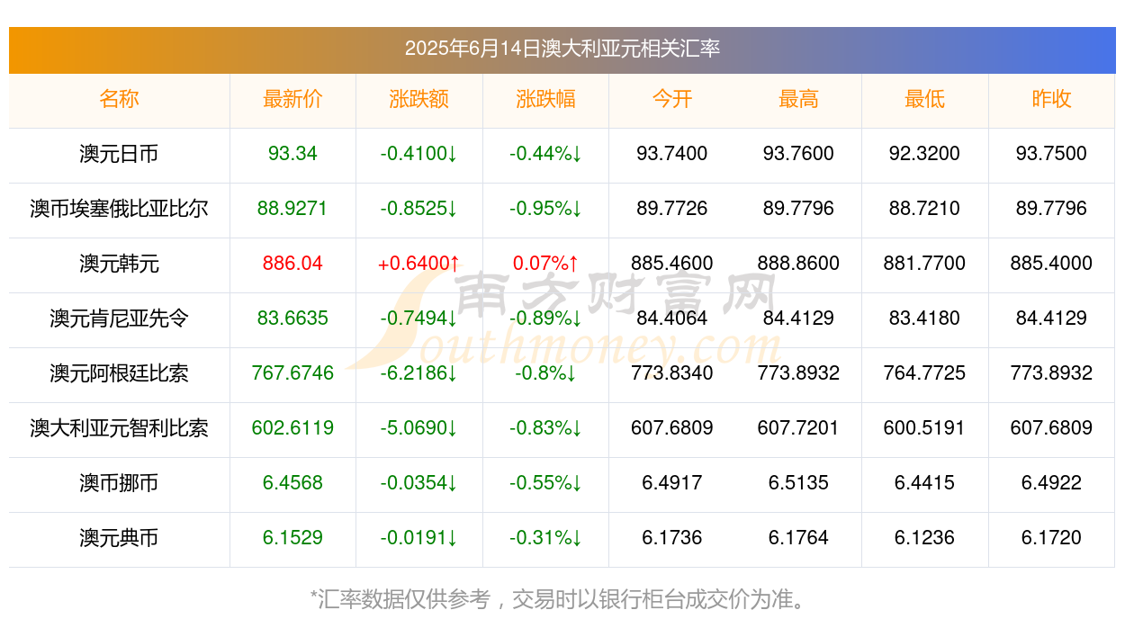Click the red 886.04 latest price
This screenshot has width=1125, height=628.
pyautogui.click(x=292, y=264)
